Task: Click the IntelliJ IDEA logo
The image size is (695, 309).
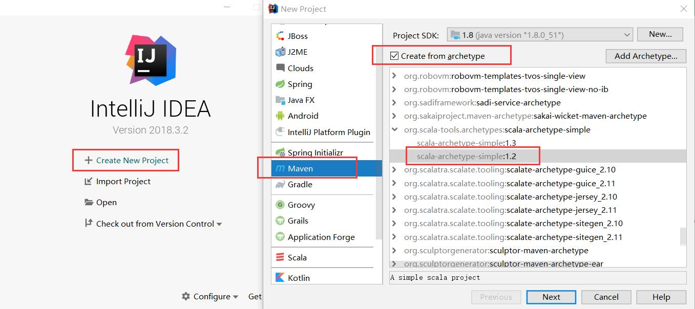Action: tap(151, 60)
